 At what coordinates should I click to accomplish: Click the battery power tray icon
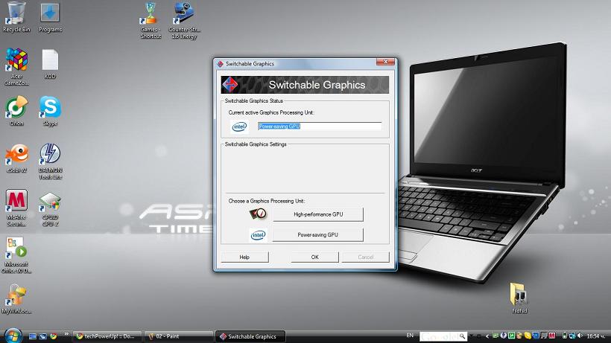(x=565, y=336)
